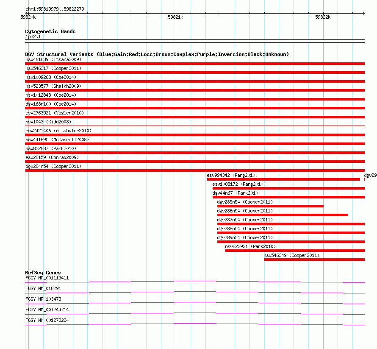Click the 59822k ruler label

[323, 17]
